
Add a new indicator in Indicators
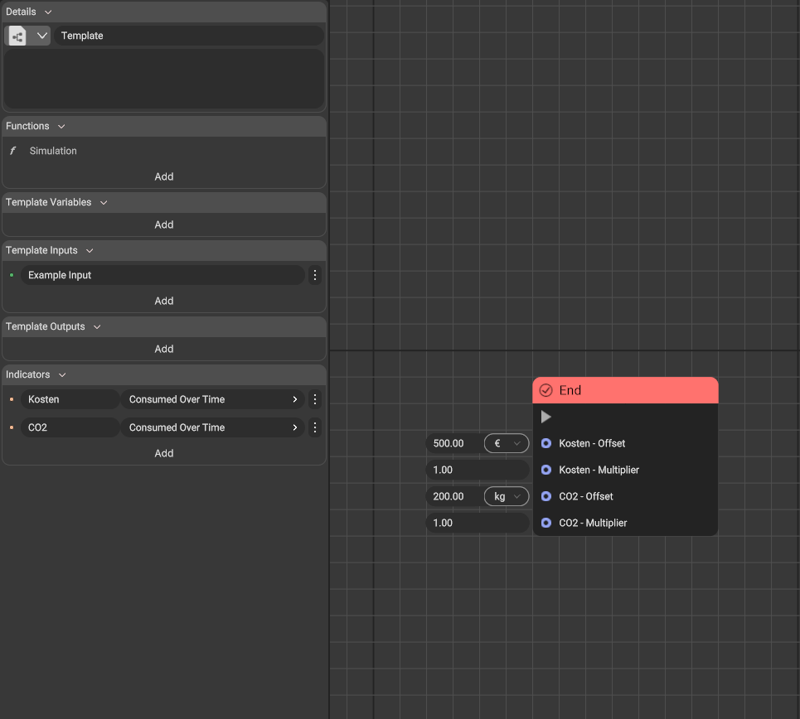click(x=164, y=453)
